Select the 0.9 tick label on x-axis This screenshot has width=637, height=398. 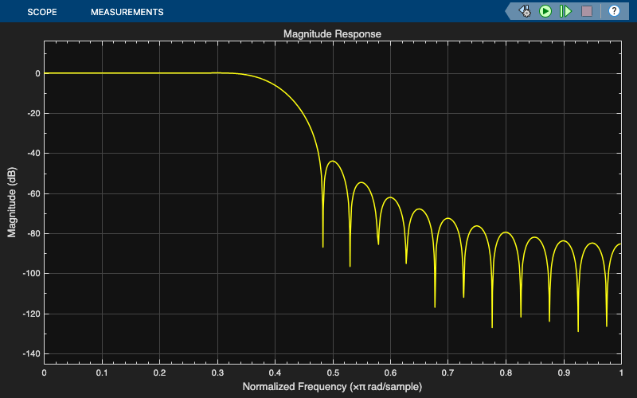pyautogui.click(x=564, y=373)
